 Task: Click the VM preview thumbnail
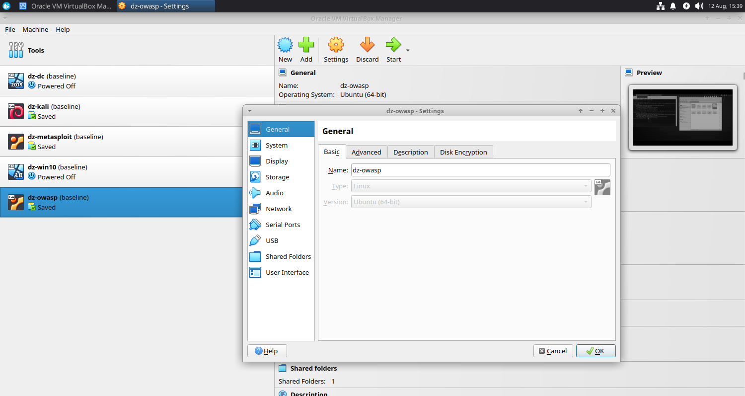[683, 117]
